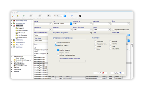This screenshot has height=90, width=144.
Task: Open the Cerca combo box dropdown
Action: pyautogui.click(x=51, y=24)
